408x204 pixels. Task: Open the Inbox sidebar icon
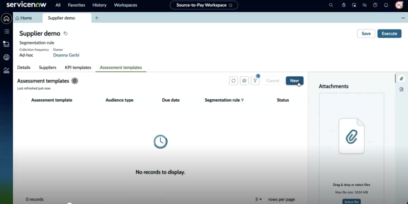coord(6,44)
